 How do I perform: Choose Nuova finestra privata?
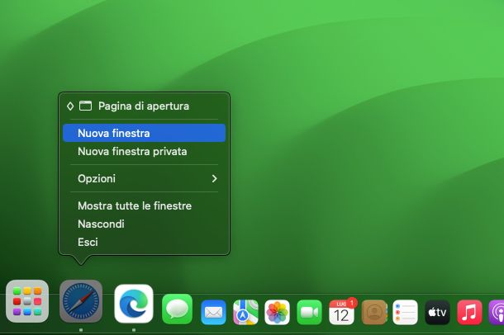[x=144, y=151]
